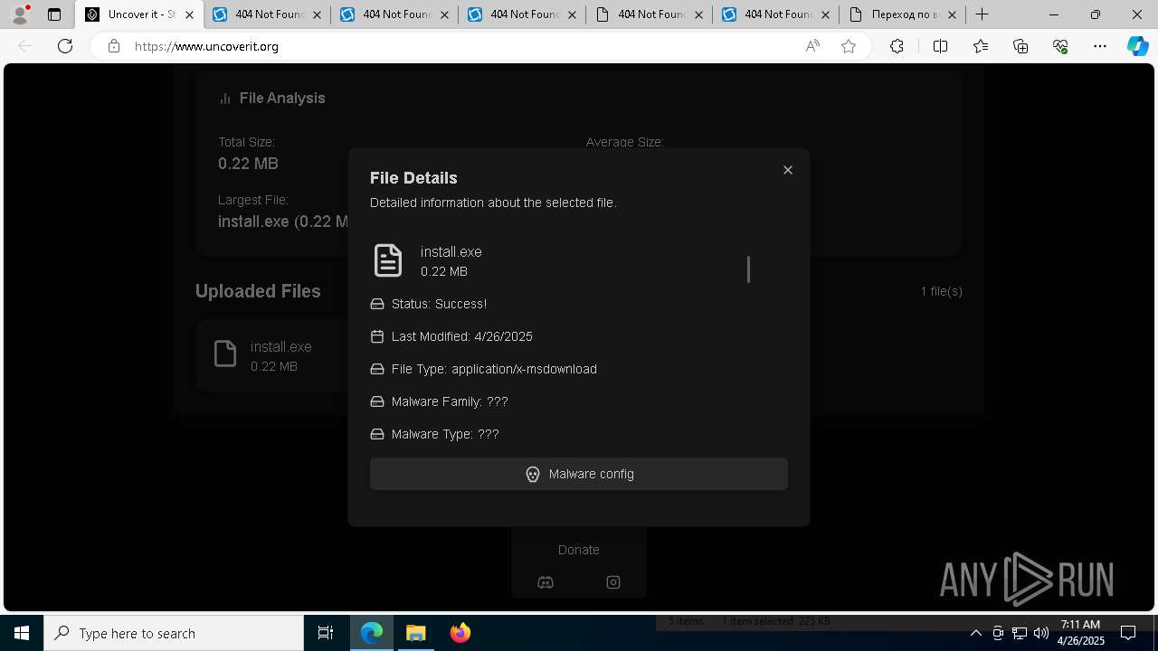Screen dimensions: 1158x651
Task: View site information lock icon
Action: (114, 46)
